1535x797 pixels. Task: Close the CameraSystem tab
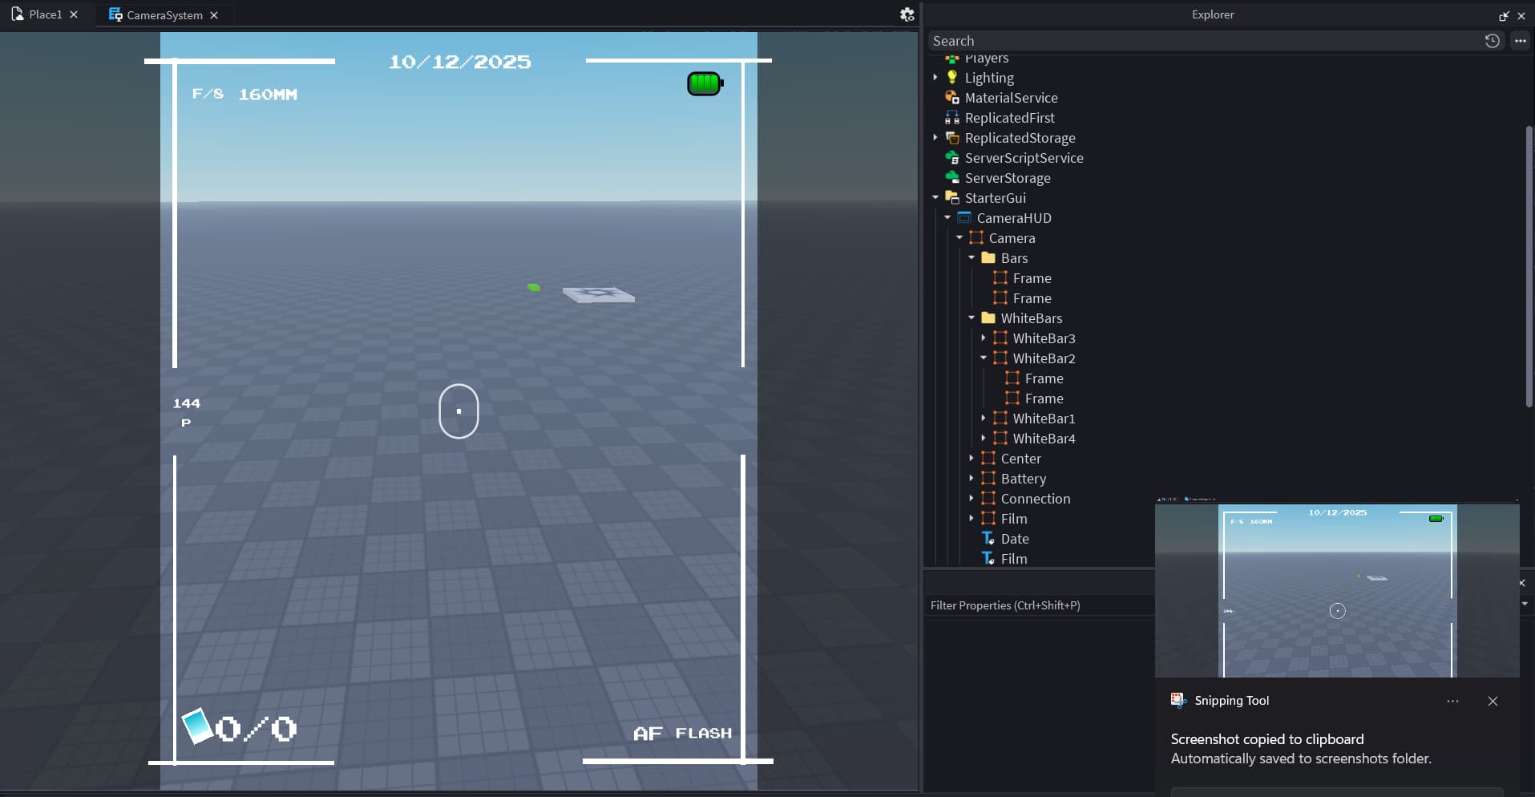[214, 15]
